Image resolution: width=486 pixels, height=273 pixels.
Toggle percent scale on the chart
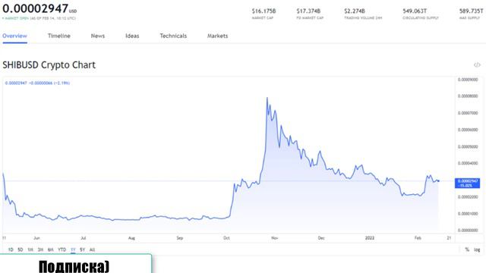coord(467,249)
